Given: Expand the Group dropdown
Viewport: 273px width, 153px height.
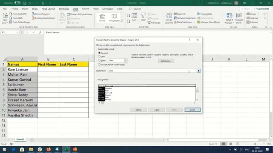Looking at the screenshot, I should click(258, 14).
